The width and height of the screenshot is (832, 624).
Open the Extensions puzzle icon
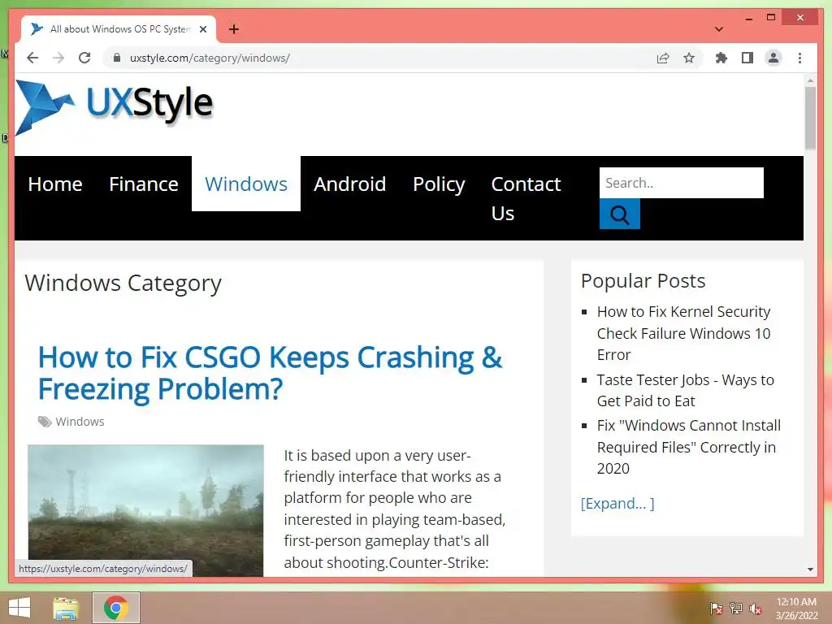[x=721, y=58]
